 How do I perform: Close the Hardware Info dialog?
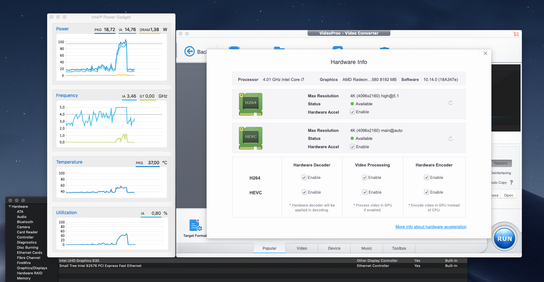point(485,53)
